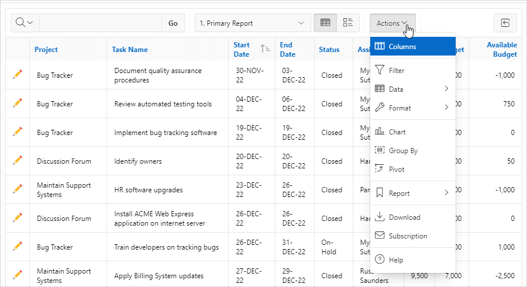
Task: Select Download from the Actions menu
Action: coord(413,217)
